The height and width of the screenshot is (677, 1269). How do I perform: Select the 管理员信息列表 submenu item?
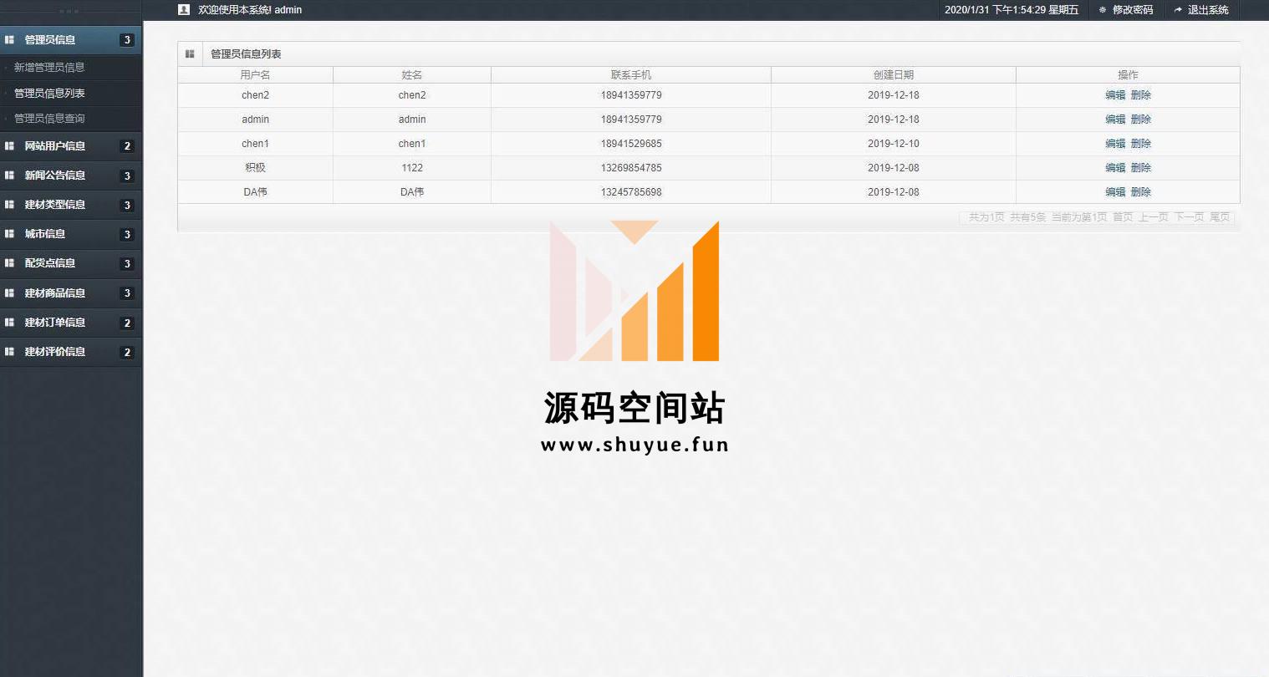point(49,94)
